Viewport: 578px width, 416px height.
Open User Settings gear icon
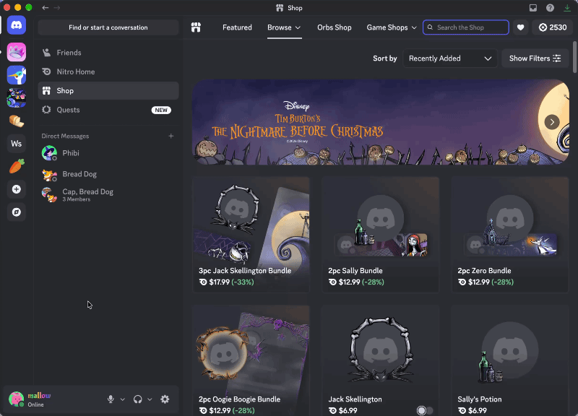[165, 399]
